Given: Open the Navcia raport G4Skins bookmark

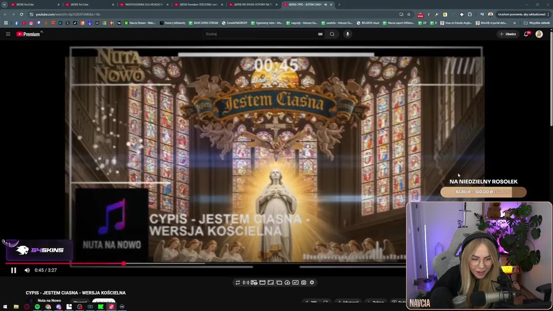Looking at the screenshot, I should pos(398,23).
